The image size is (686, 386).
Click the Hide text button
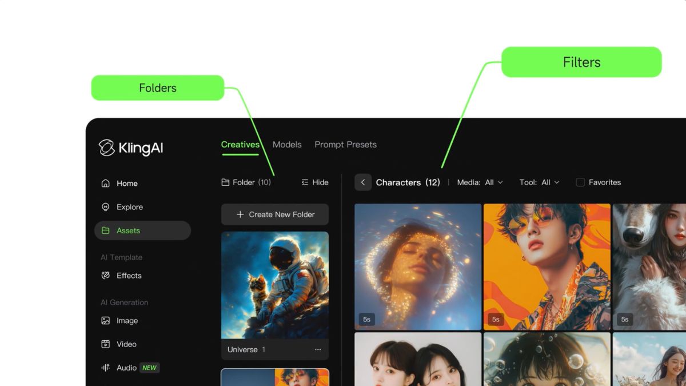tap(320, 182)
